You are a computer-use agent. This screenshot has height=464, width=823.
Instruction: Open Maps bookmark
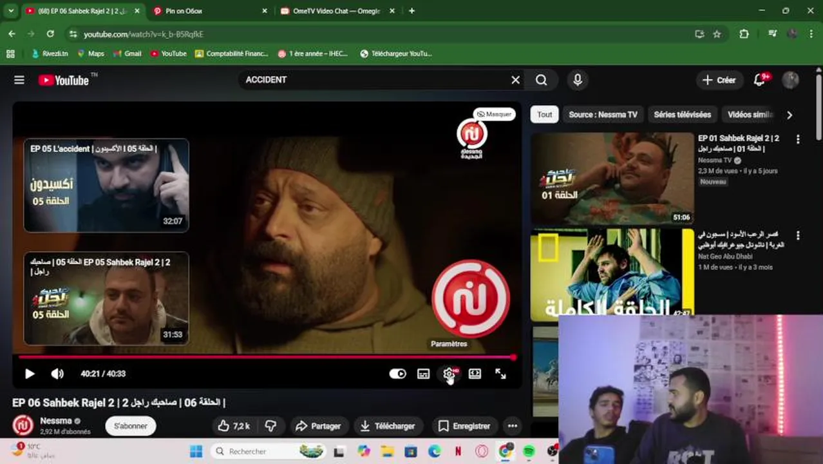point(90,53)
